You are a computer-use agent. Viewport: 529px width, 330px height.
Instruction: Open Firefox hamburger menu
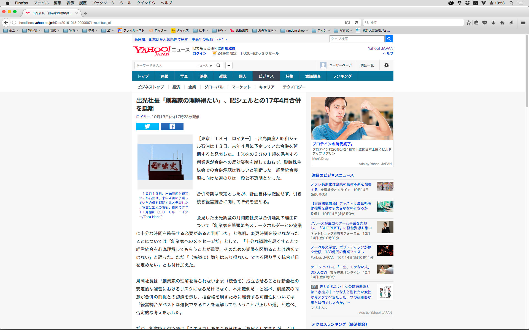coord(523,23)
